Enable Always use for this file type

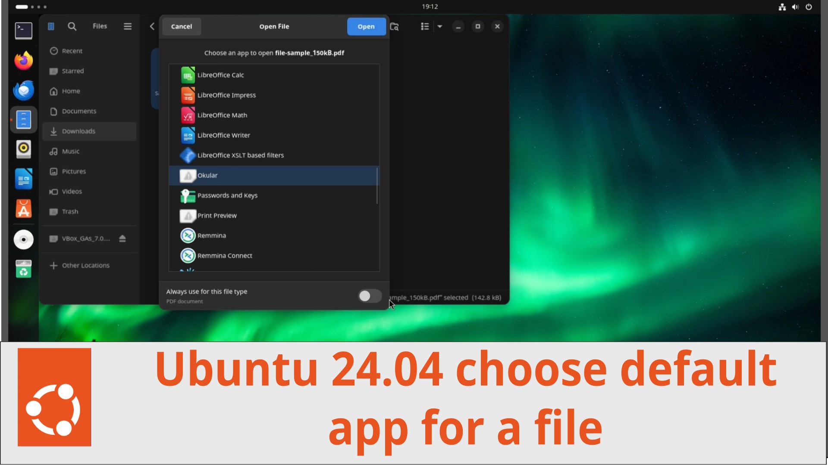click(x=370, y=296)
